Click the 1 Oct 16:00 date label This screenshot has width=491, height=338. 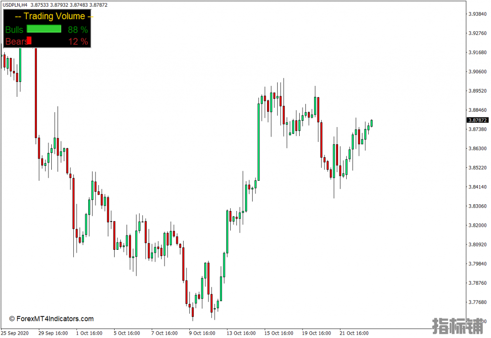pyautogui.click(x=89, y=333)
